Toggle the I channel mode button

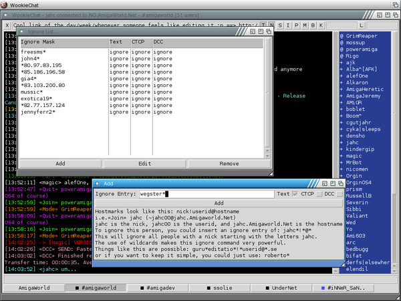[287, 25]
